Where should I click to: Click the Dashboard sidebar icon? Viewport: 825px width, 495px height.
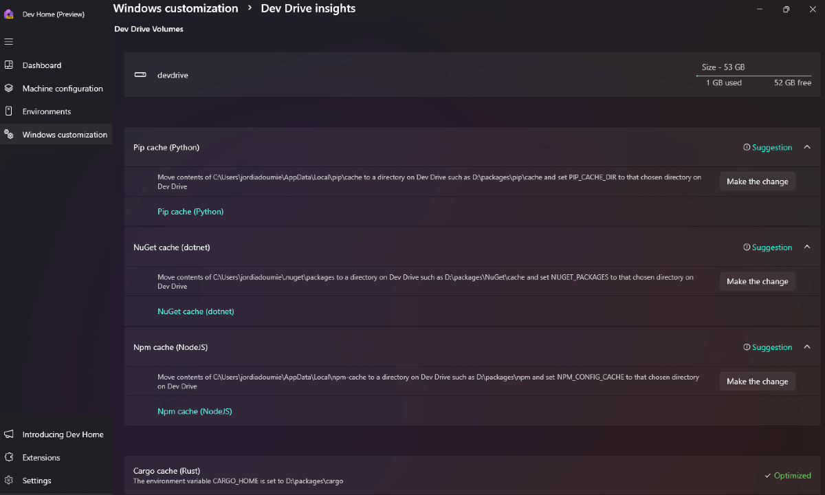tap(9, 65)
